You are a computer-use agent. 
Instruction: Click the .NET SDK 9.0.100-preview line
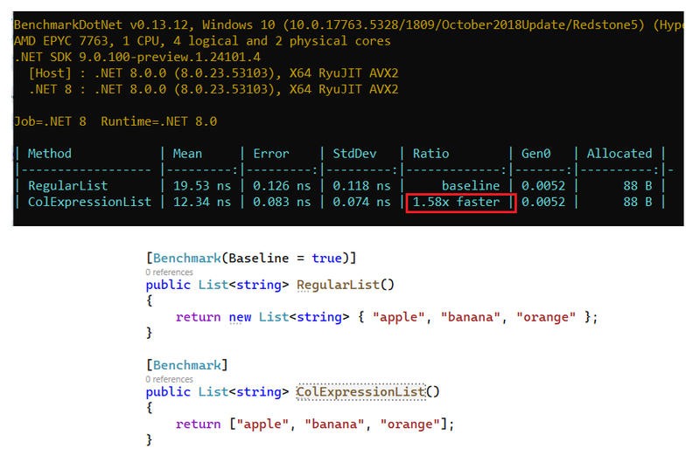pos(137,57)
